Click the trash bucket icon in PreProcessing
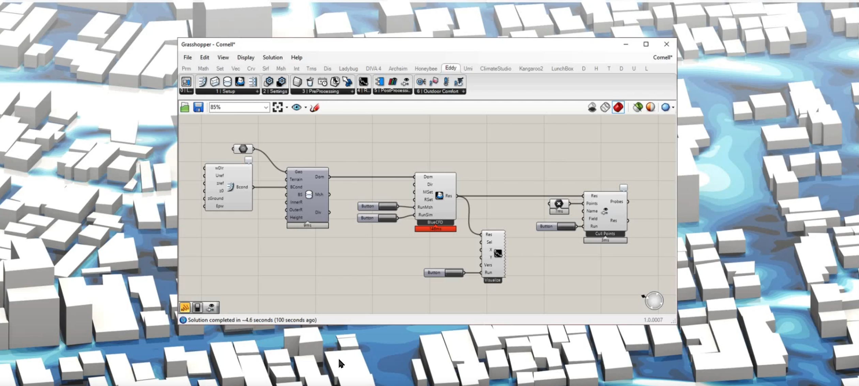 (310, 82)
